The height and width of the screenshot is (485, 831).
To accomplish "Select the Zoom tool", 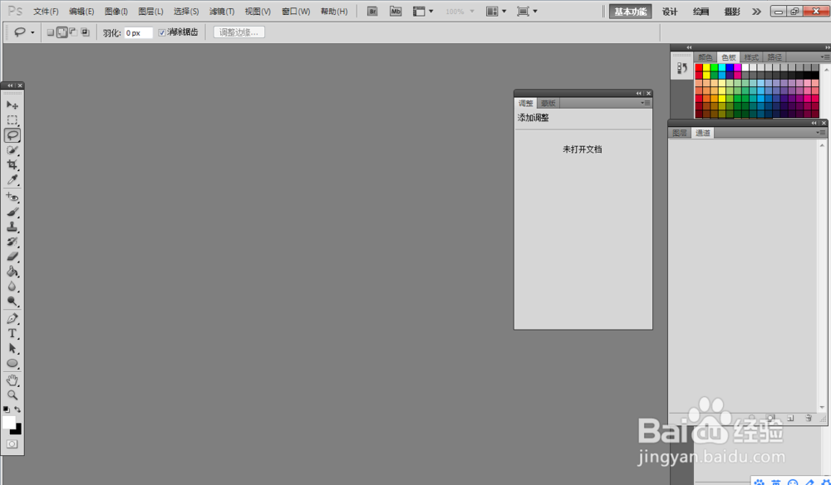I will [x=12, y=395].
